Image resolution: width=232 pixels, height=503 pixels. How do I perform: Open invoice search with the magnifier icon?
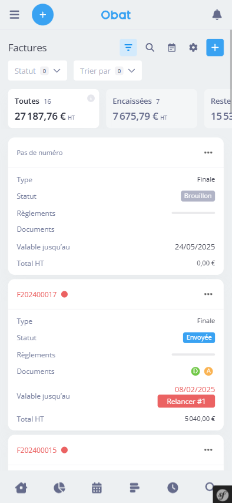(x=150, y=48)
